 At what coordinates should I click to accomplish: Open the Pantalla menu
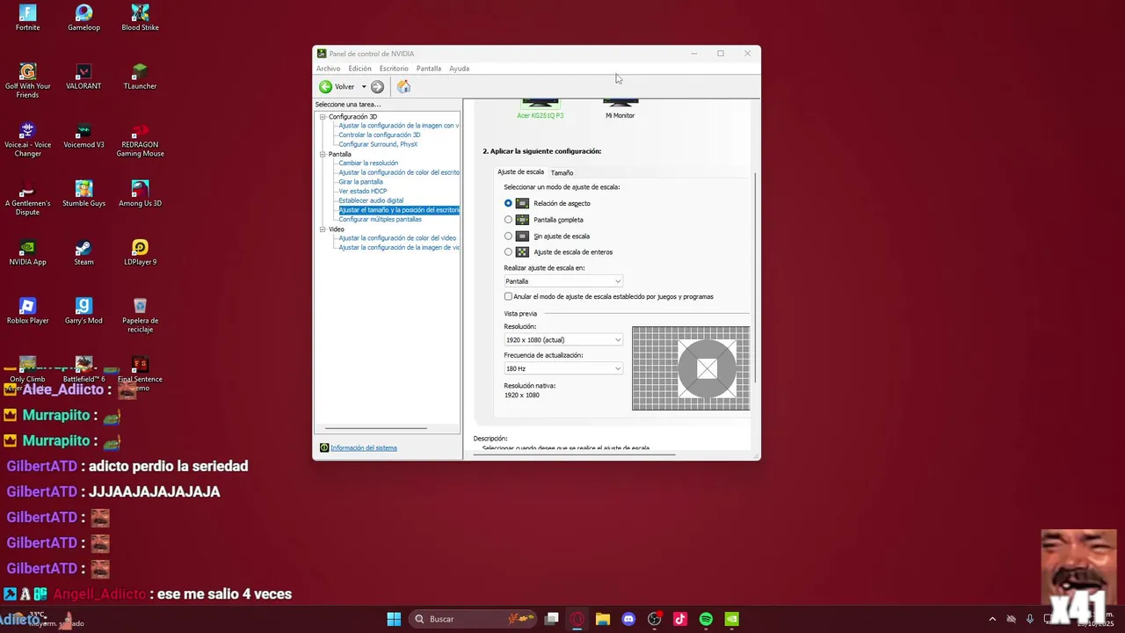[429, 69]
